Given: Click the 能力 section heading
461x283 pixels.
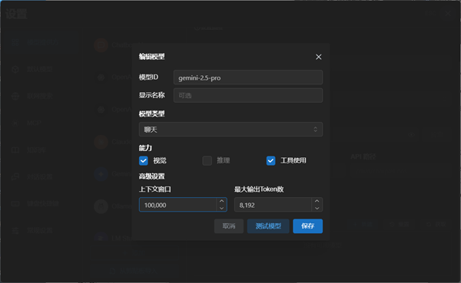Looking at the screenshot, I should click(145, 148).
